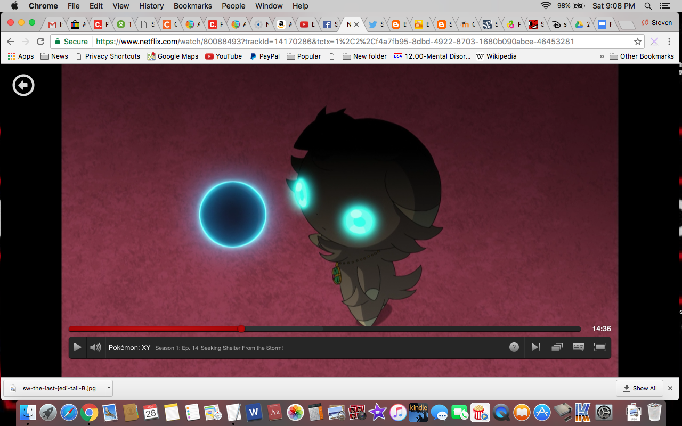The height and width of the screenshot is (426, 682).
Task: Open System Preferences from the dock
Action: (604, 412)
